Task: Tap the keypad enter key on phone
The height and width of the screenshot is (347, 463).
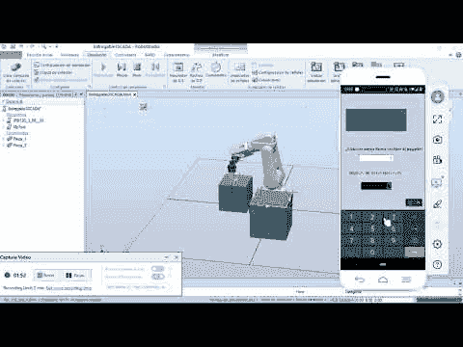Action: 414,253
